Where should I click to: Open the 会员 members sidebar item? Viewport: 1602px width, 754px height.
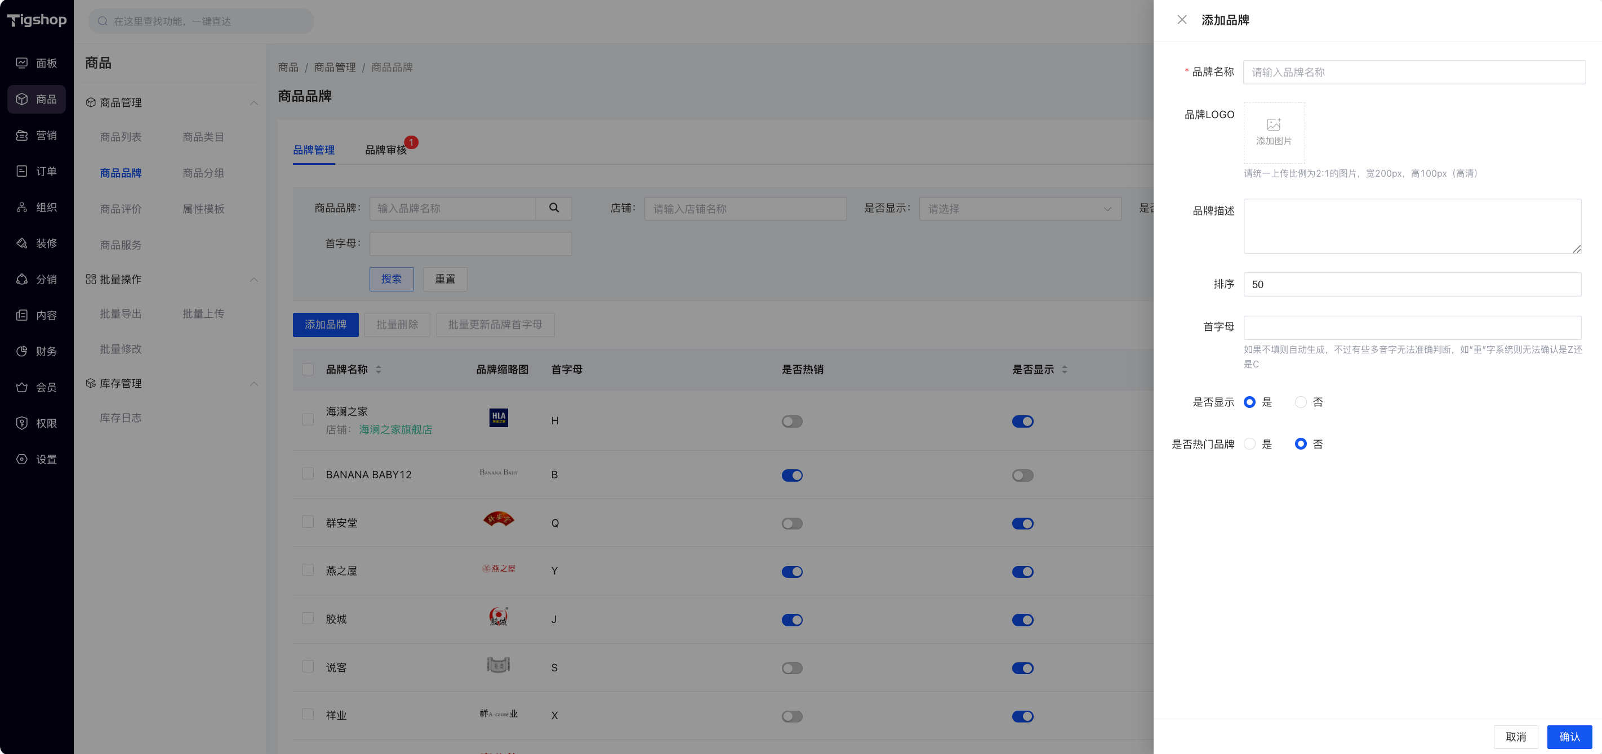point(36,387)
